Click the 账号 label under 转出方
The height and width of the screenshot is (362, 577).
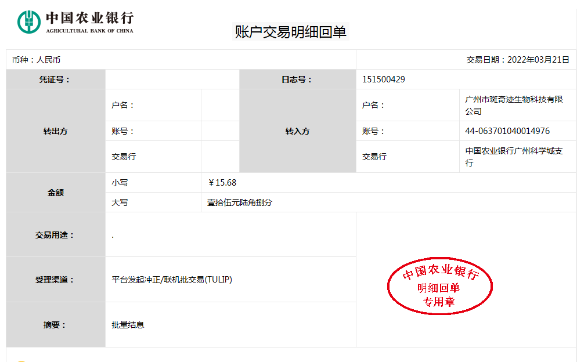(122, 131)
